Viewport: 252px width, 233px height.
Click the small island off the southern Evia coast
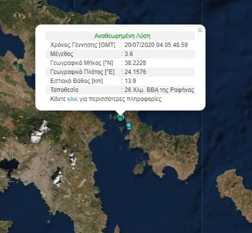click(x=139, y=167)
